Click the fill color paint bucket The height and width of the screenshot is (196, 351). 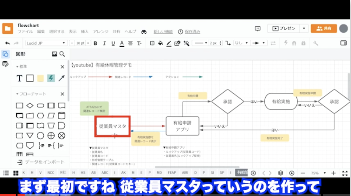click(160, 43)
